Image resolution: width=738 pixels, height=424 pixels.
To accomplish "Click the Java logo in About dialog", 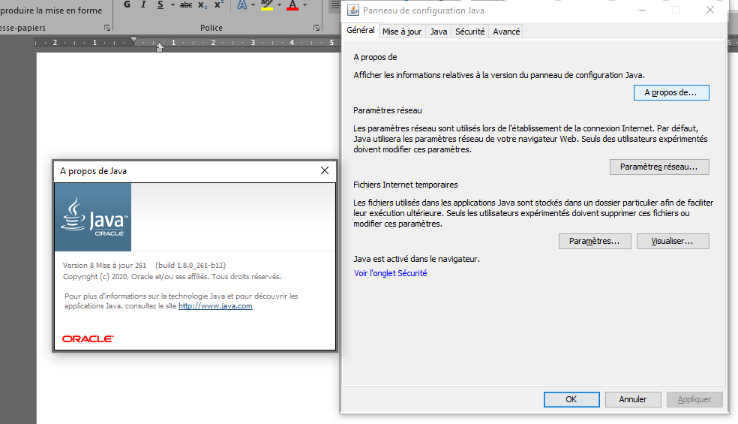I will point(93,217).
